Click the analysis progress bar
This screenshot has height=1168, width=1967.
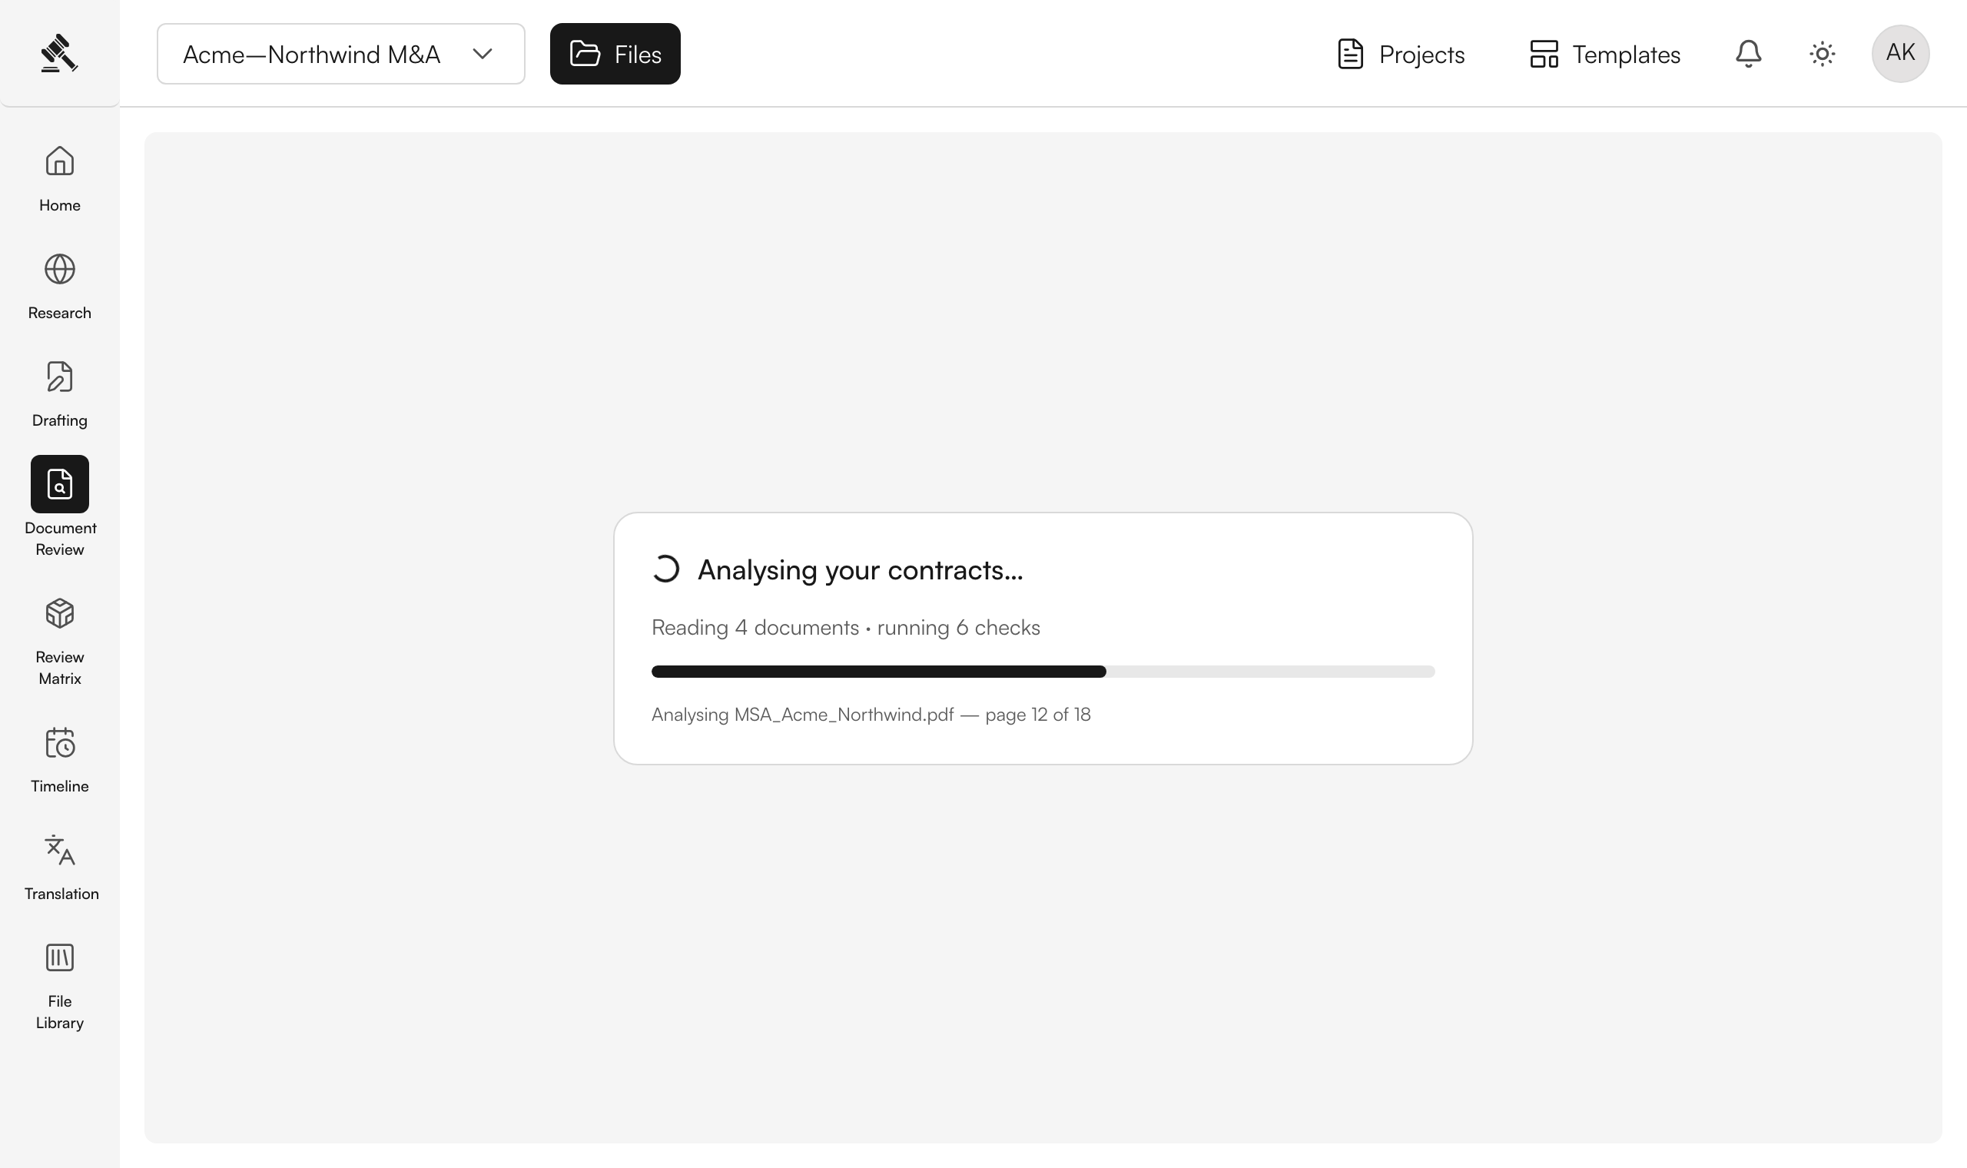pyautogui.click(x=1043, y=672)
